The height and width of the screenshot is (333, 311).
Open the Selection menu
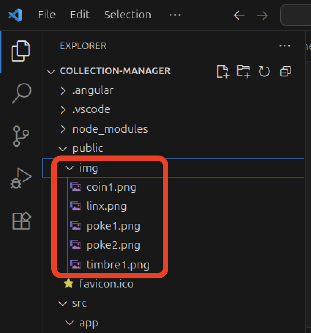(x=127, y=15)
